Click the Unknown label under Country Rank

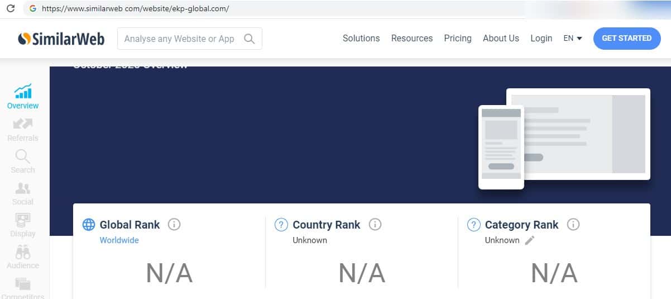310,240
